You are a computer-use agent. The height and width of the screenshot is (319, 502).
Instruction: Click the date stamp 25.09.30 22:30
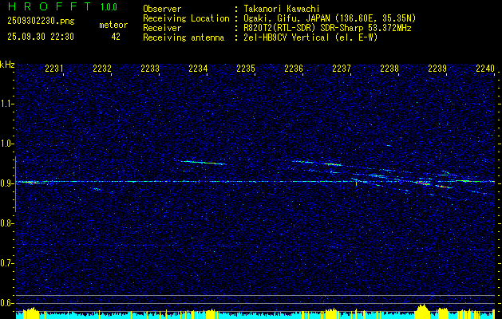(x=41, y=37)
